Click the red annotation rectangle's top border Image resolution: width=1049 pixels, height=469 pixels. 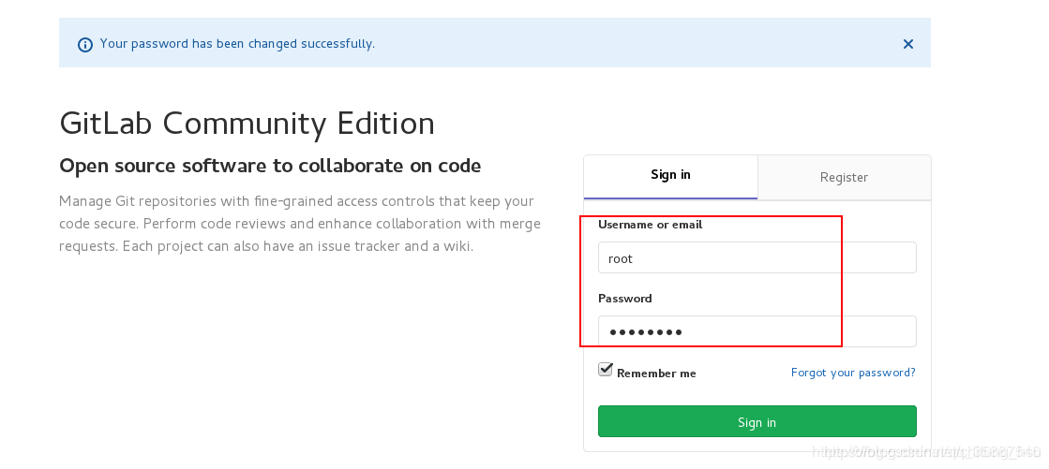[x=712, y=216]
